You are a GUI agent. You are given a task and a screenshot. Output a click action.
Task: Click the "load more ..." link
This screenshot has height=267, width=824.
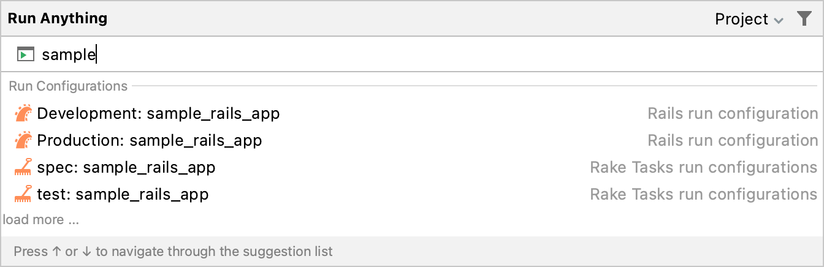point(41,219)
